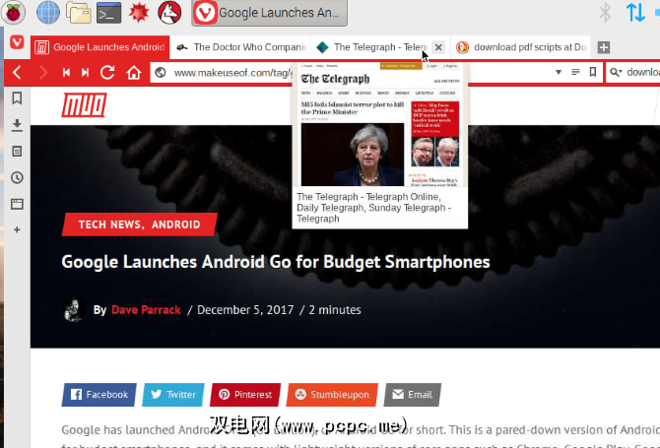Open the search engine dropdown
The width and height of the screenshot is (660, 448).
click(x=616, y=72)
